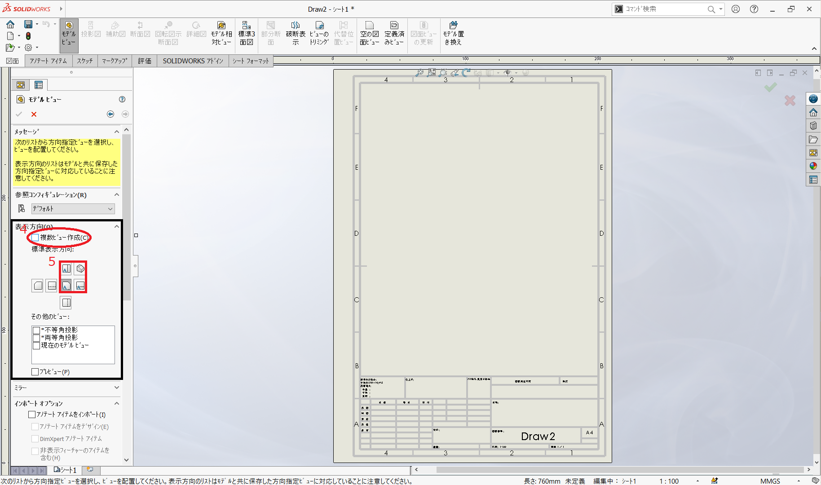Screen dimensions: 821x485
Task: Open the Replace Model tool
Action: [x=453, y=33]
